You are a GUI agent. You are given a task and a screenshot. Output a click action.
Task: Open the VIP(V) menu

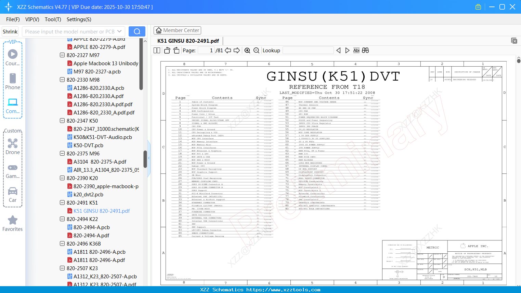pyautogui.click(x=32, y=19)
